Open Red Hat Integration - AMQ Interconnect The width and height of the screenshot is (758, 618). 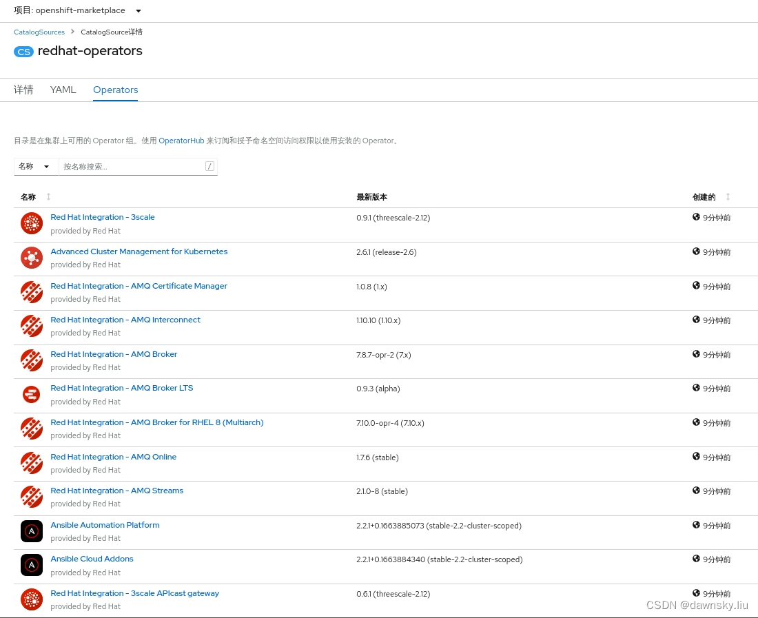point(125,320)
